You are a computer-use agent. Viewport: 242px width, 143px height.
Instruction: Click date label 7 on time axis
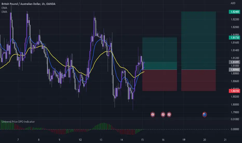click(18, 140)
